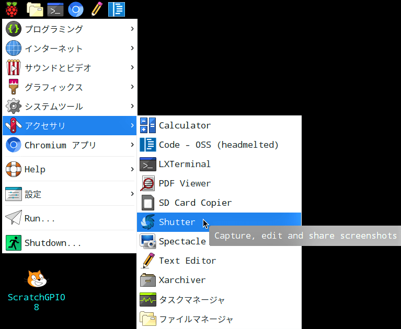Select the インターネット menu label
The image size is (401, 329).
tap(54, 48)
